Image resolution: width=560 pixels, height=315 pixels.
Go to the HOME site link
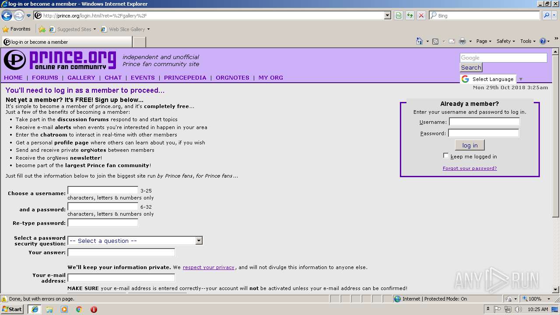13,77
